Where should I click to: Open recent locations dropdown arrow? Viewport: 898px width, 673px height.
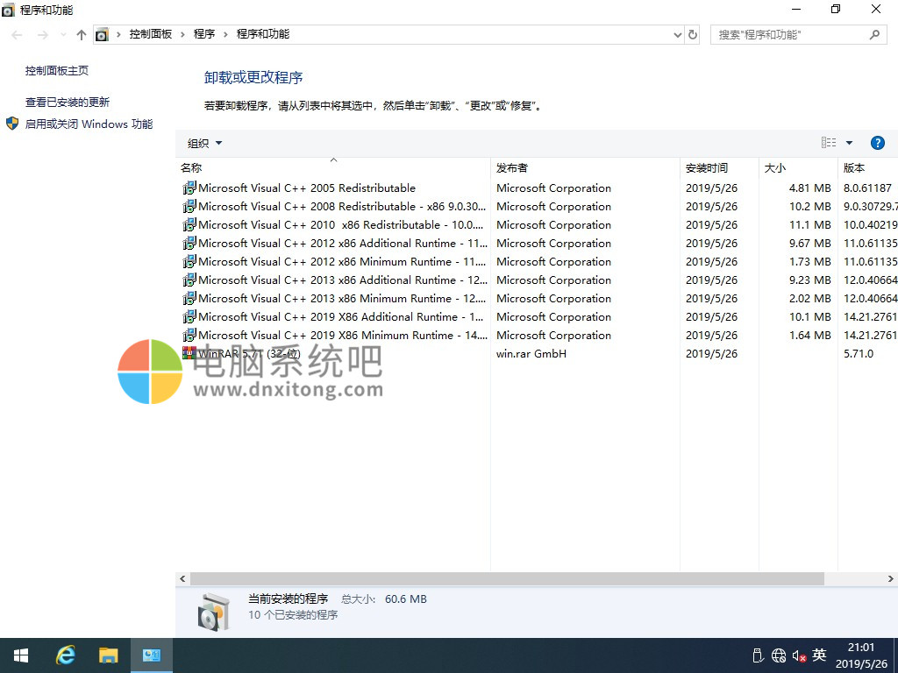[63, 35]
